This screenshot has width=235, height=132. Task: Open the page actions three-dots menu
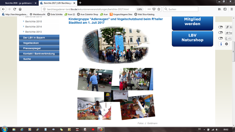[x=149, y=9]
